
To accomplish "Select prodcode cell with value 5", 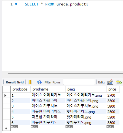I will tap(21, 117).
